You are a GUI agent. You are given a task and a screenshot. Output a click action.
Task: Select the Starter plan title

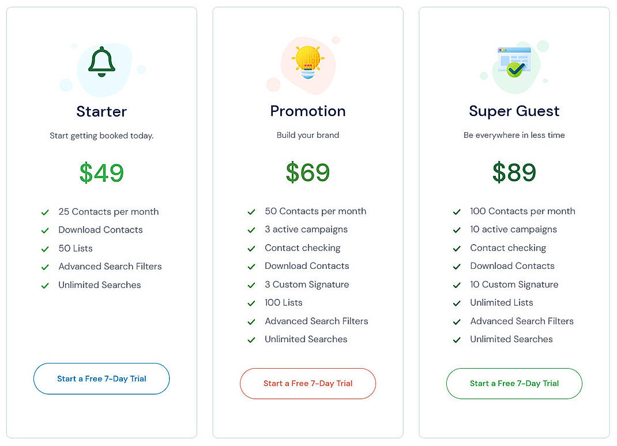[101, 111]
